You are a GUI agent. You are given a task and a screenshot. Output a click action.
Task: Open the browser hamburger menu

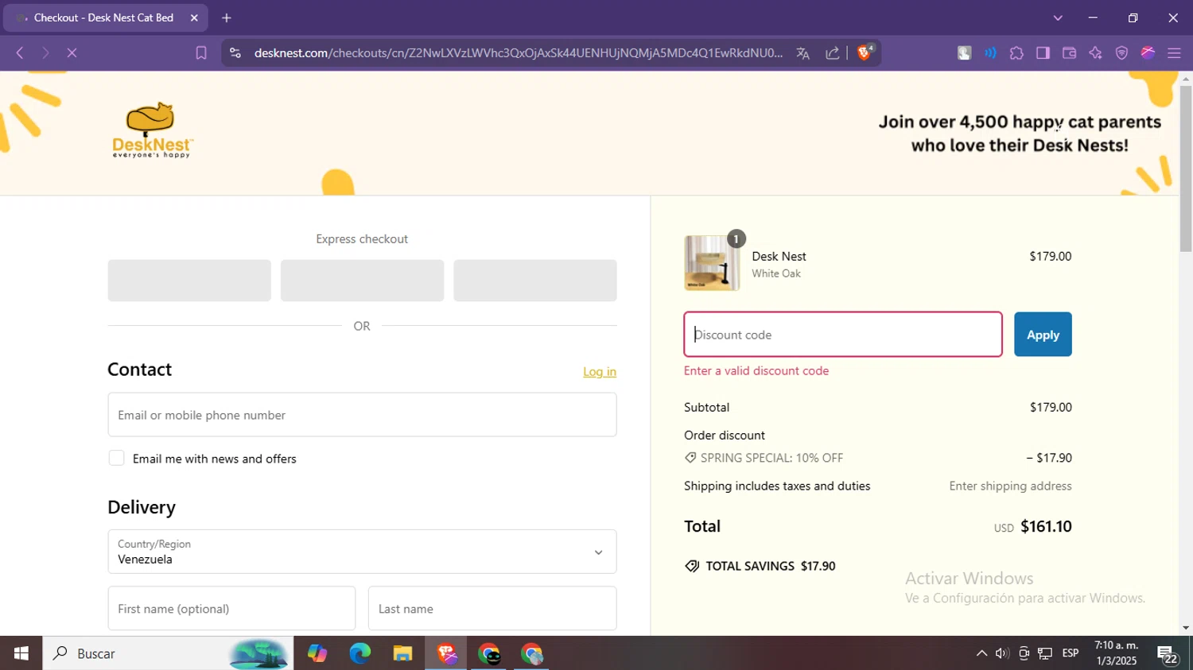coord(1174,53)
